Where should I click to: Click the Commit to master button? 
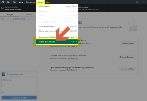(x=19, y=98)
